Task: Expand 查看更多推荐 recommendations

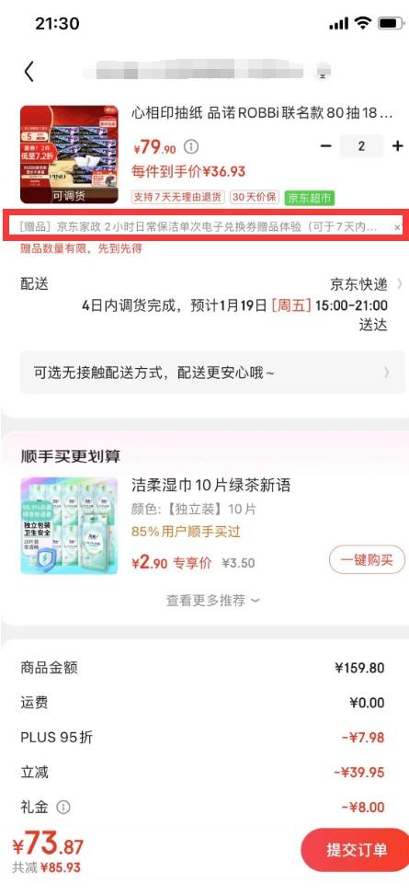Action: tap(212, 600)
